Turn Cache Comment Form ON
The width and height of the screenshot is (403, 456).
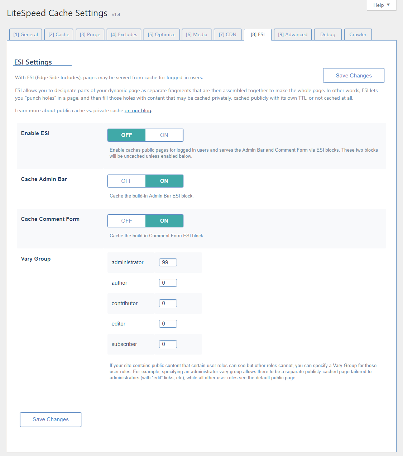164,221
